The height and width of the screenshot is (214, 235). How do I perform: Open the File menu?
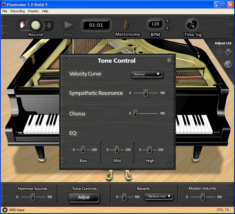click(x=5, y=11)
